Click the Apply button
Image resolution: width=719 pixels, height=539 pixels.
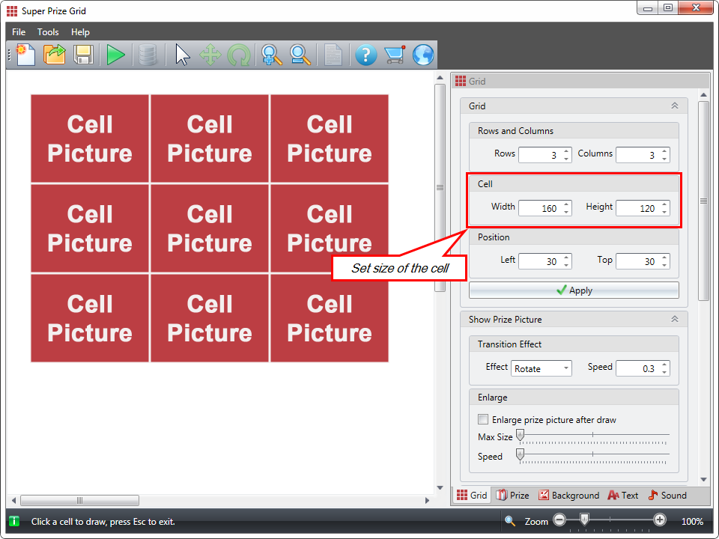coord(574,290)
